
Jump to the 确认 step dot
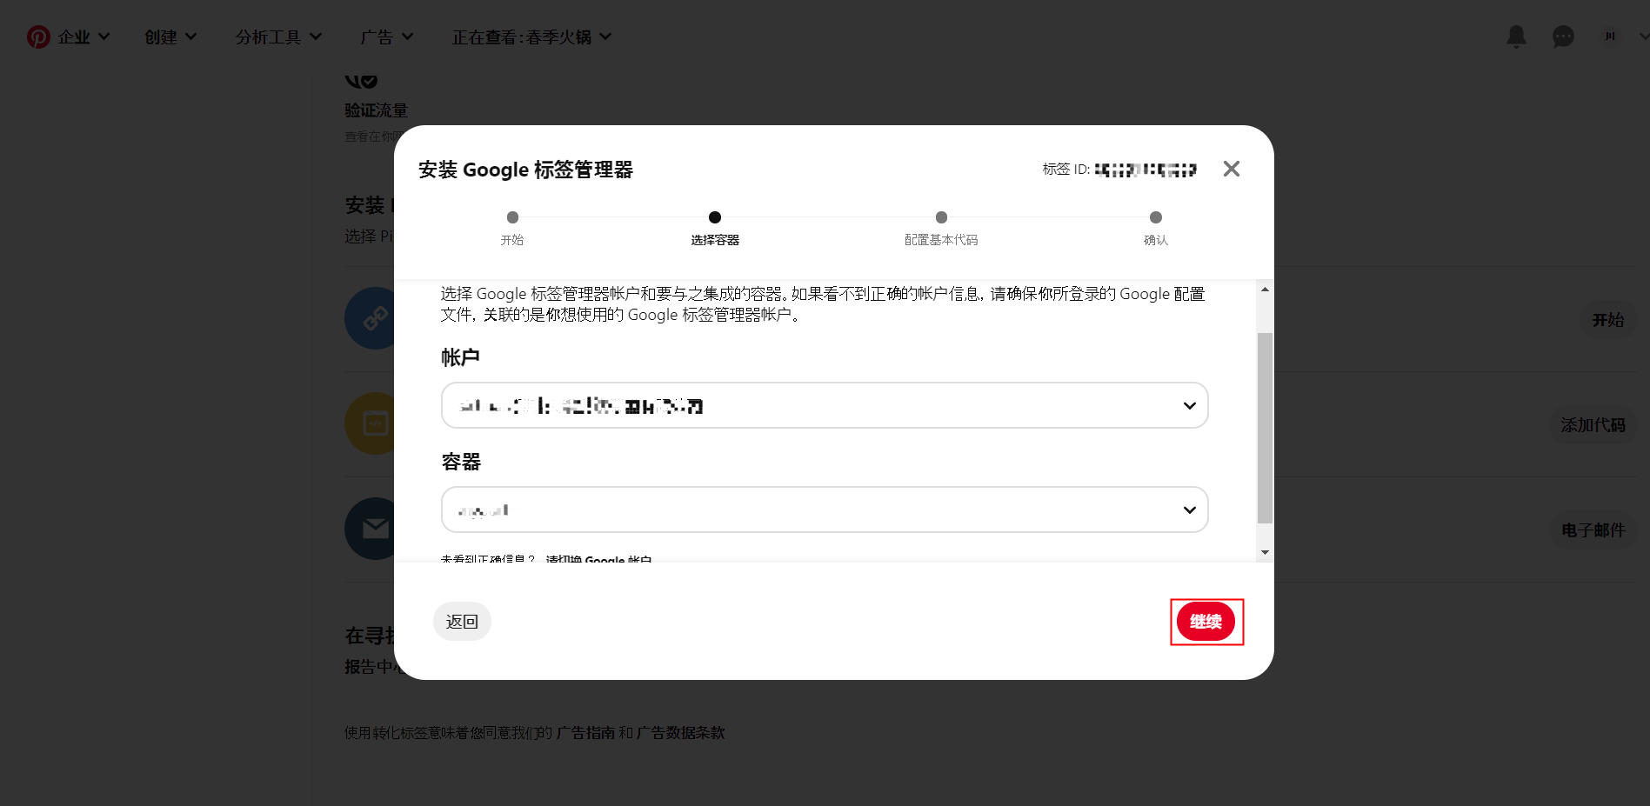coord(1155,217)
